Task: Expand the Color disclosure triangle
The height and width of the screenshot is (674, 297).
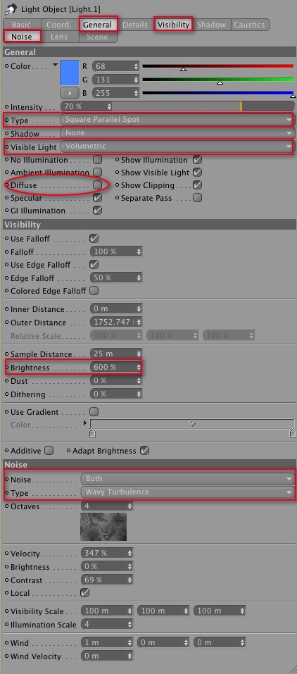Action: pos(55,65)
